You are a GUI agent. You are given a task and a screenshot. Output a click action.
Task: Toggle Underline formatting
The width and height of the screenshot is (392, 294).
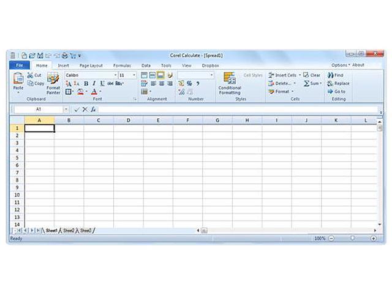(102, 83)
